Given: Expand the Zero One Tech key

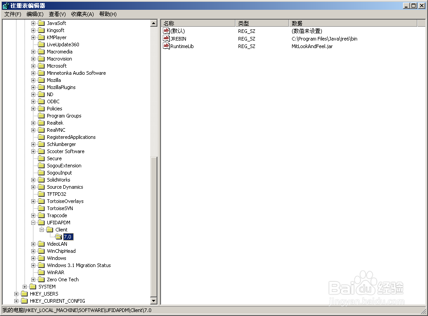Looking at the screenshot, I should [x=33, y=280].
